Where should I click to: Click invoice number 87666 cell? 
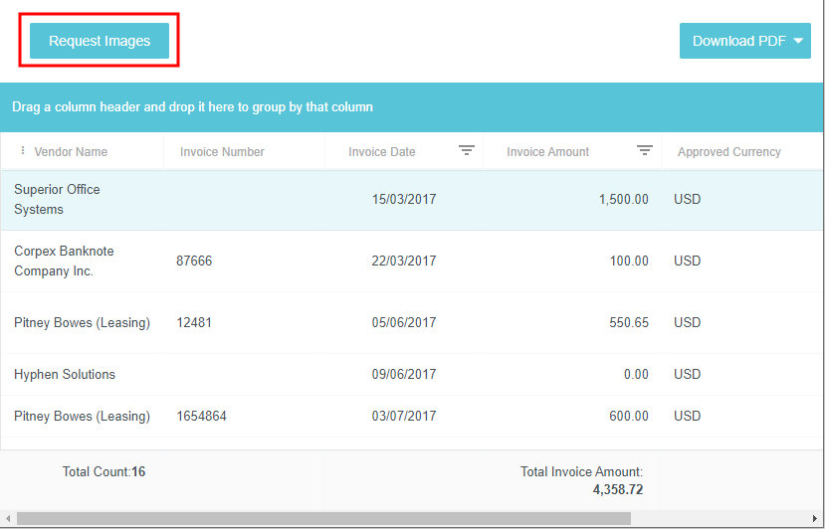(x=194, y=261)
